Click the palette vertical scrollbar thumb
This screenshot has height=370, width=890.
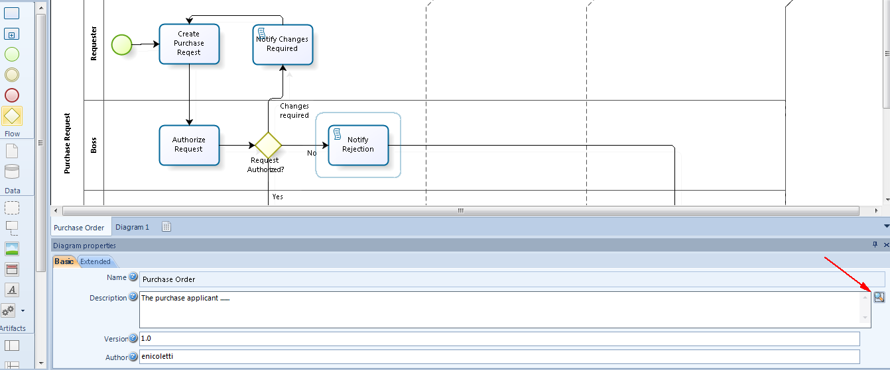[x=41, y=143]
